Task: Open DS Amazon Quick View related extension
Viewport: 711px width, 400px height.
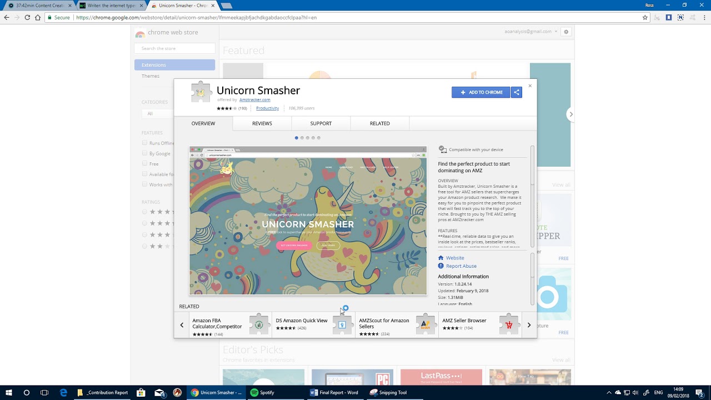Action: [x=314, y=325]
